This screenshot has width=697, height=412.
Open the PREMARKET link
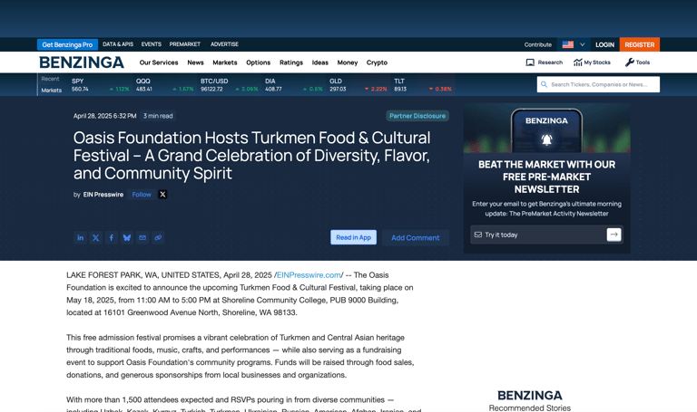click(185, 44)
